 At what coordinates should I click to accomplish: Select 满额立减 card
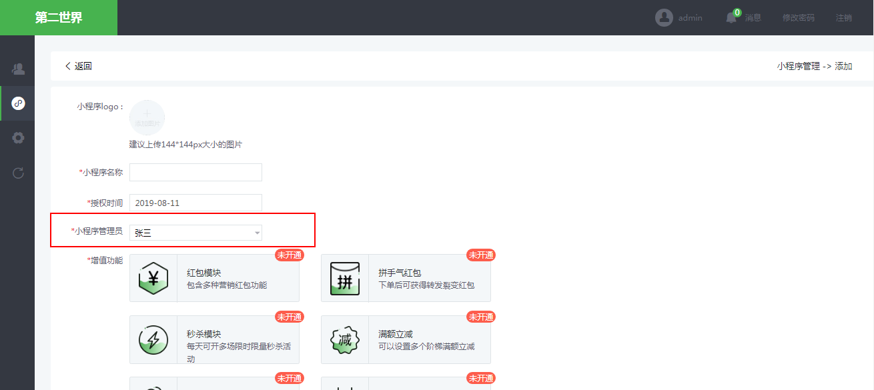406,339
